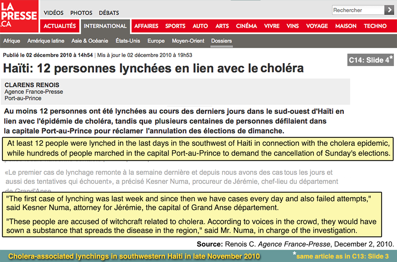Open the Voyage section tab
Image resolution: width=397 pixels, height=262 pixels.
point(317,26)
